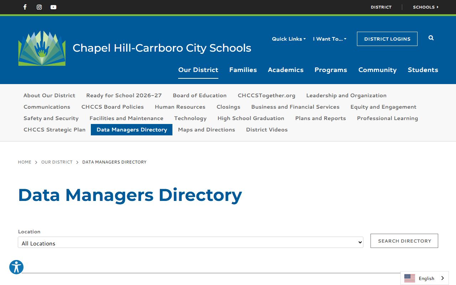Open Plans and Reports
Viewport: 456px width, 285px height.
tap(320, 118)
